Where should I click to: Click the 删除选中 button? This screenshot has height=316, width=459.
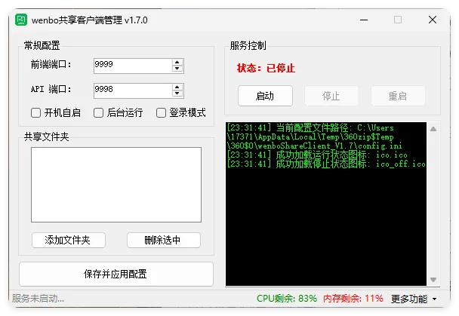(163, 241)
